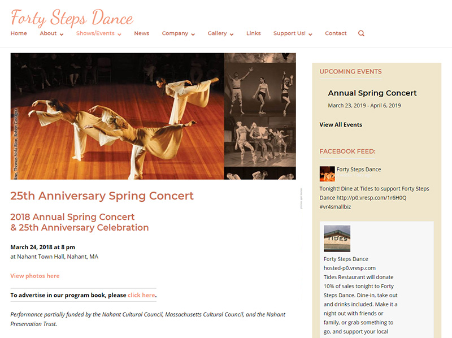Click the View All Events link

click(342, 124)
